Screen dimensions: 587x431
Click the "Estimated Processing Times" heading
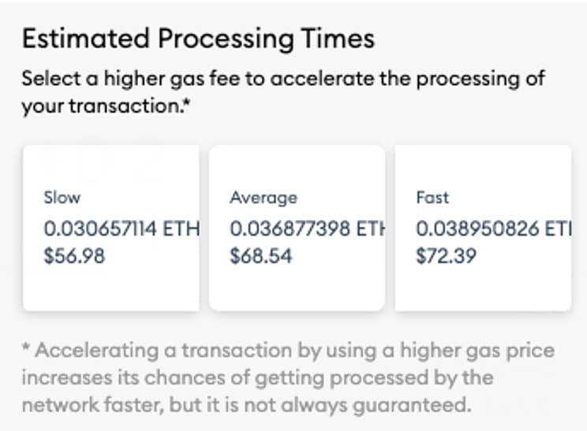click(198, 39)
